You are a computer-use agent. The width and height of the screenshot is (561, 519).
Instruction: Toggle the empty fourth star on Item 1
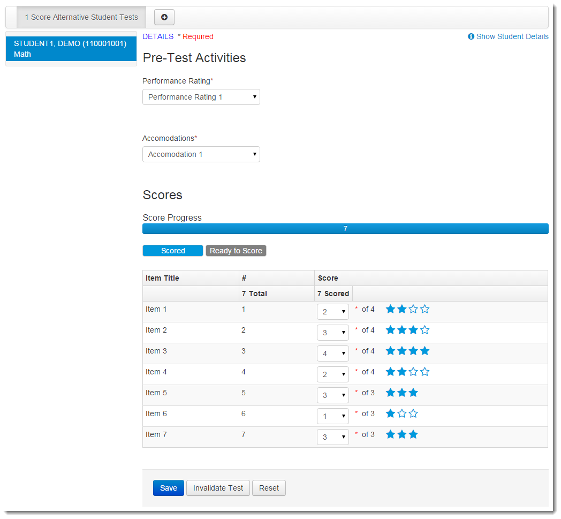[x=424, y=309]
